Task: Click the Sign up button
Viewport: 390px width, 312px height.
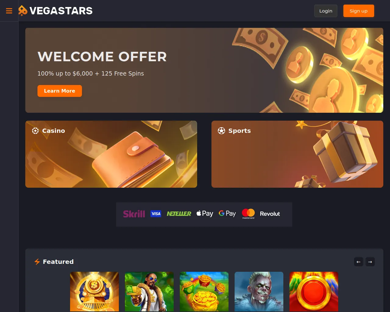Action: [359, 11]
